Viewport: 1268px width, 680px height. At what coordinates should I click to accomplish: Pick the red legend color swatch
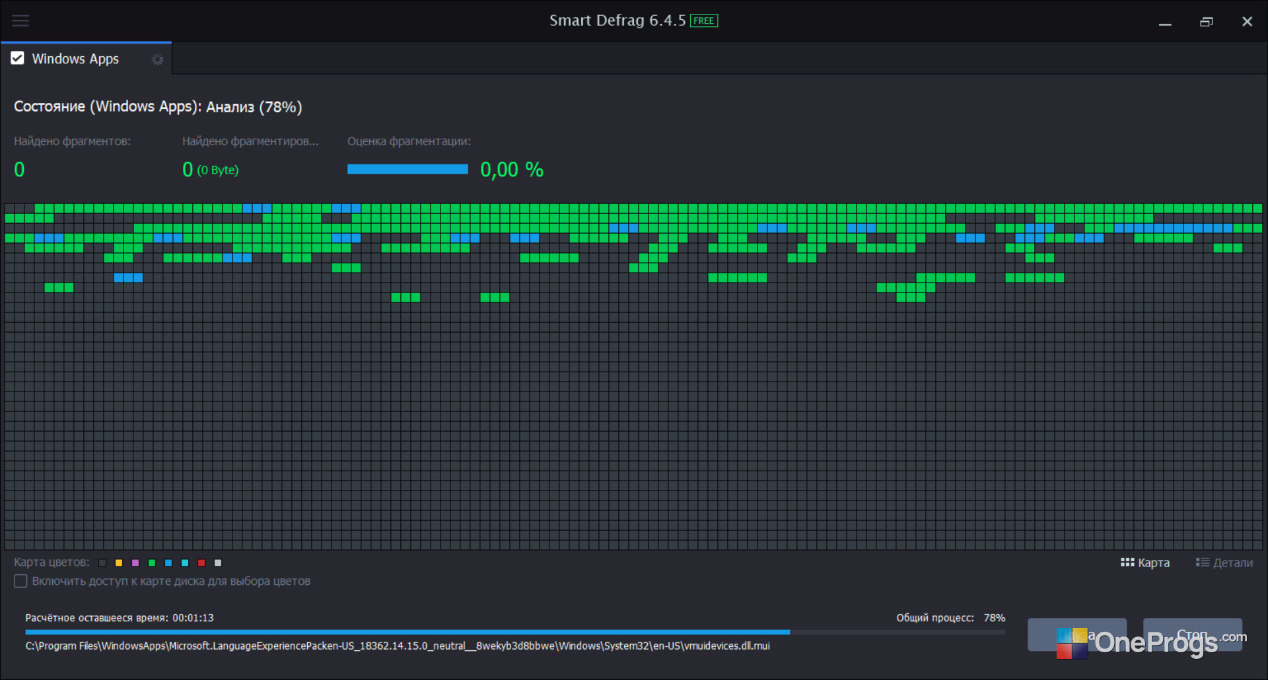click(x=201, y=562)
